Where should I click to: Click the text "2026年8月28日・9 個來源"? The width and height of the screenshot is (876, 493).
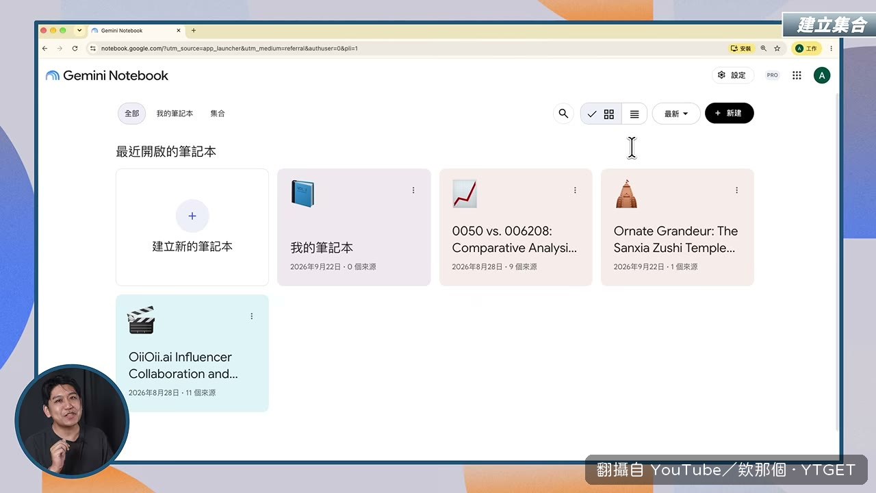pos(494,267)
